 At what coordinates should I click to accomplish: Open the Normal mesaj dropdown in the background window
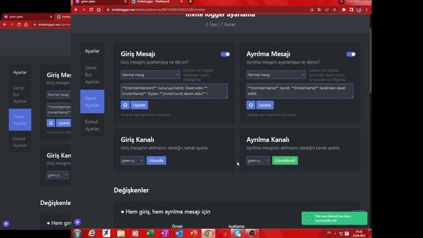59,95
